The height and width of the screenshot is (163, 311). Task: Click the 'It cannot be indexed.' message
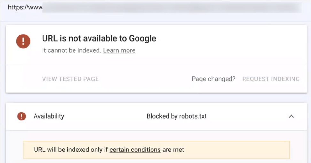coord(72,50)
